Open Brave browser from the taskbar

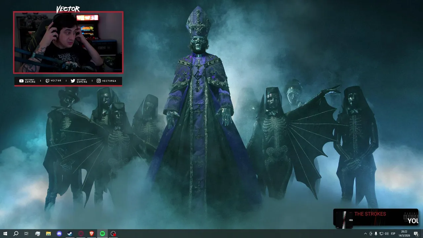92,234
